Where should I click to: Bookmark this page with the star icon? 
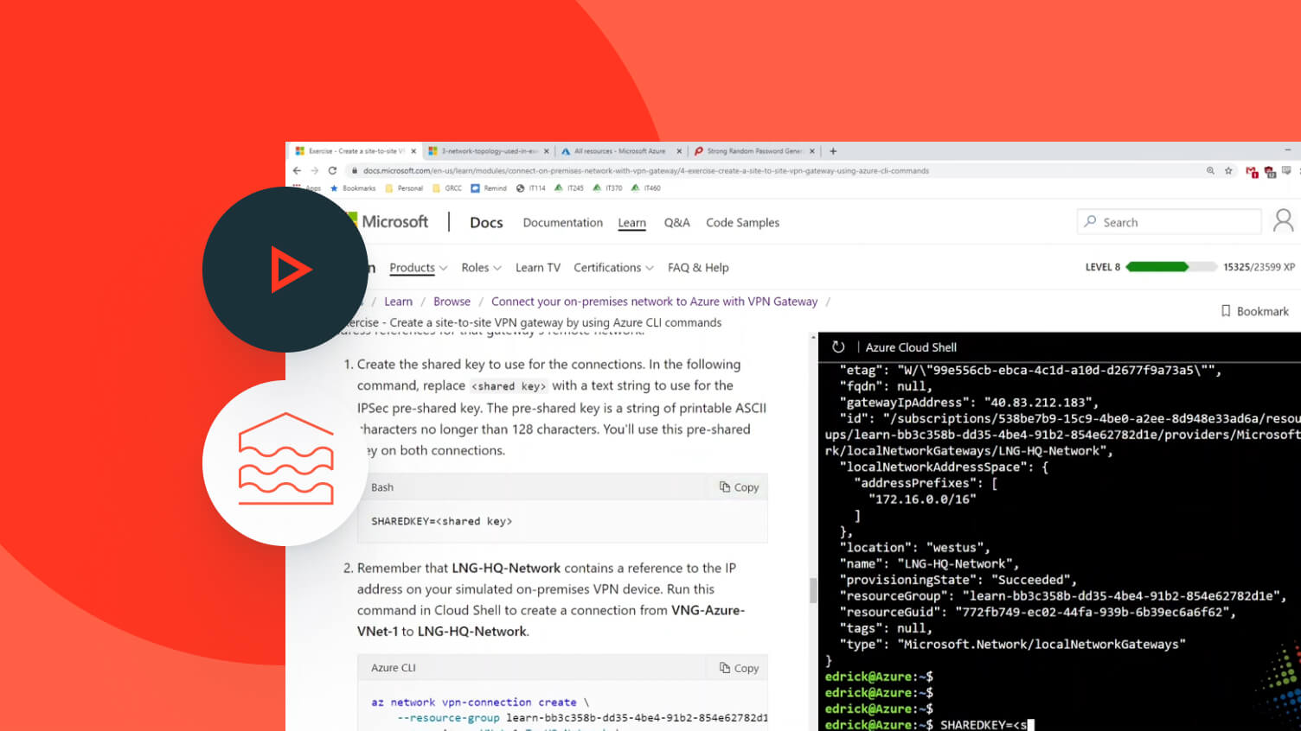point(1228,171)
